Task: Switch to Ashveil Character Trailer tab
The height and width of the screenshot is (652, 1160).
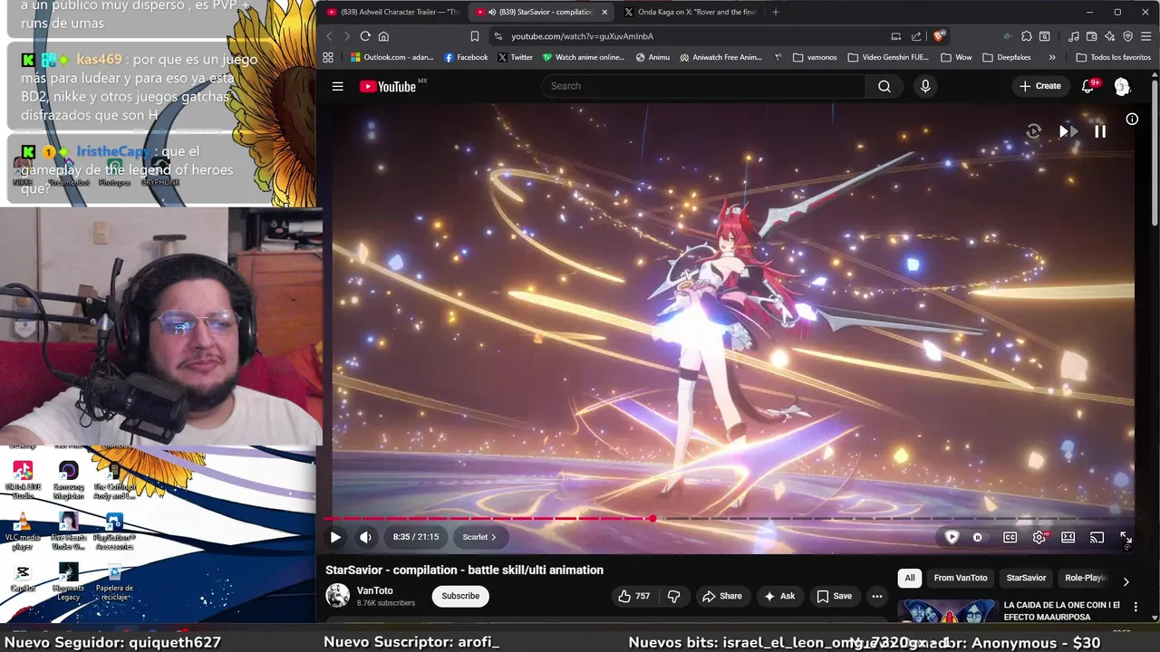Action: (392, 12)
